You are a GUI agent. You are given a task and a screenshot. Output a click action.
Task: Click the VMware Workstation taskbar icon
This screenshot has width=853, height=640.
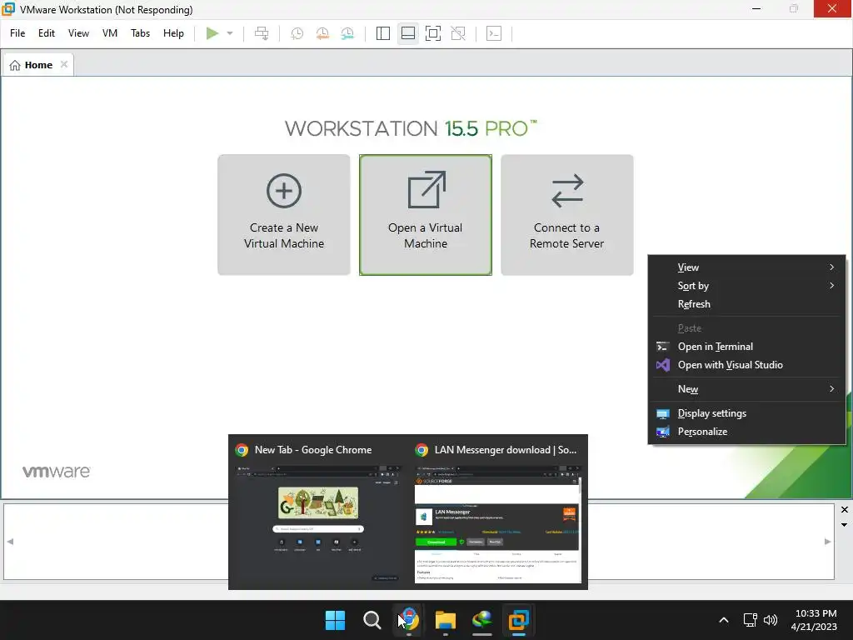point(518,620)
